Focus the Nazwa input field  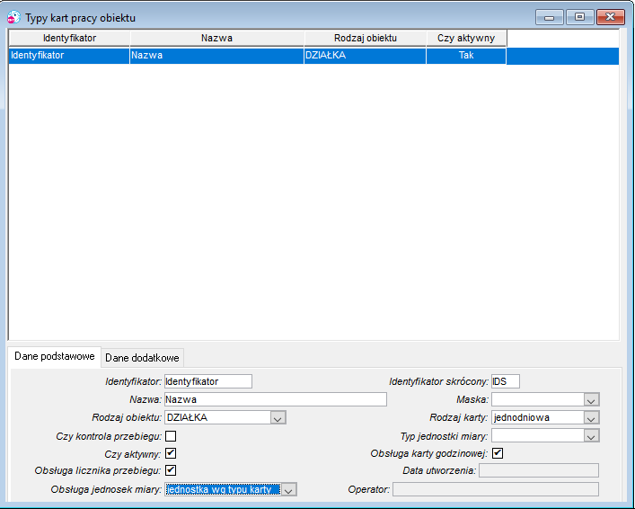276,399
